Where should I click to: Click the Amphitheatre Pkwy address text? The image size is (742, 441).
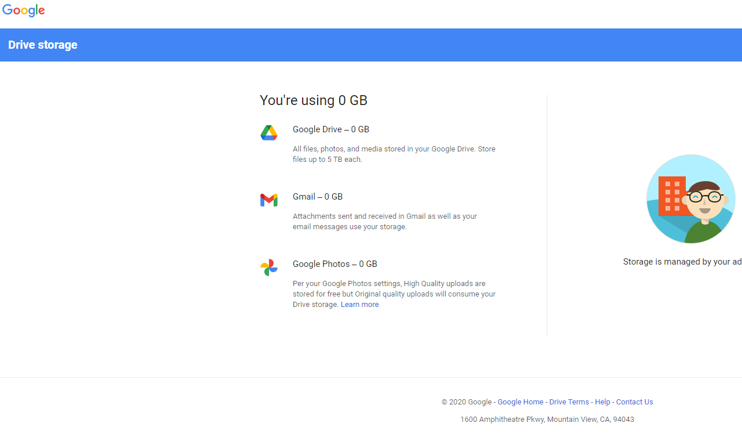pos(547,420)
